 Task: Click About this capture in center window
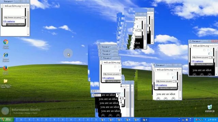click(113, 81)
